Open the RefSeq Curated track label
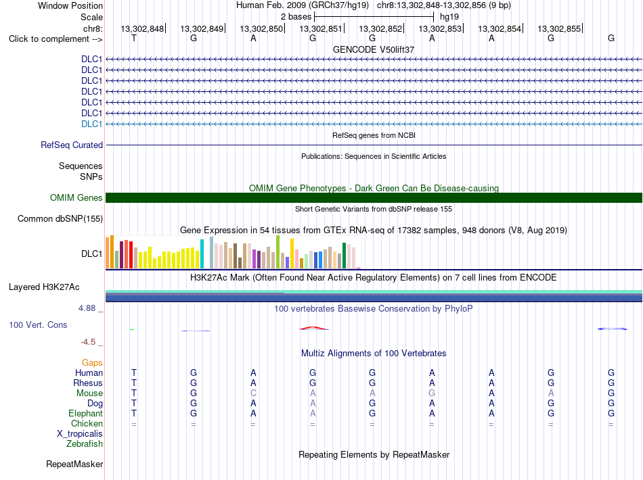643x480 pixels. 72,145
